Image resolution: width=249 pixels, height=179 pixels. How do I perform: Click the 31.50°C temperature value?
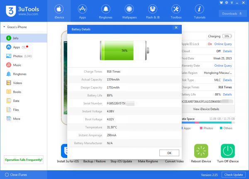click(112, 127)
